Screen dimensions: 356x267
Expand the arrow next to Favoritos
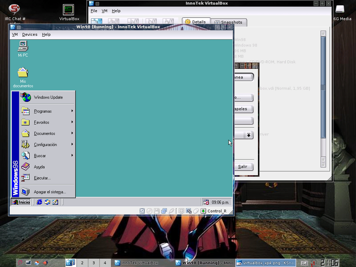tap(72, 122)
